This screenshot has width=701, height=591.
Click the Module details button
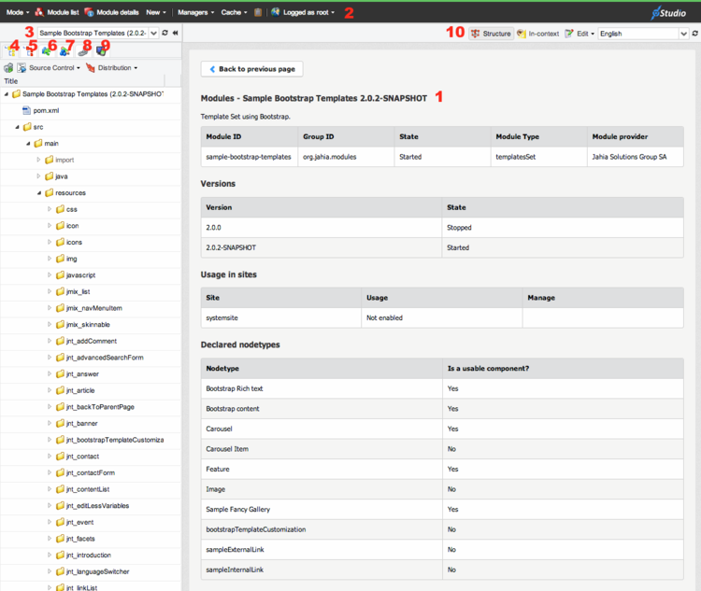click(x=111, y=12)
